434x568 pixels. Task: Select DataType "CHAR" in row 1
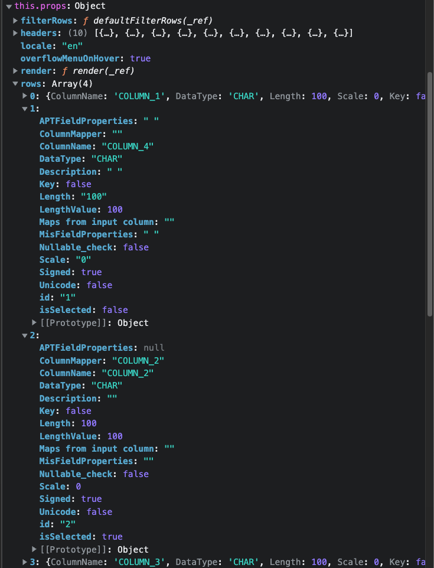(107, 159)
